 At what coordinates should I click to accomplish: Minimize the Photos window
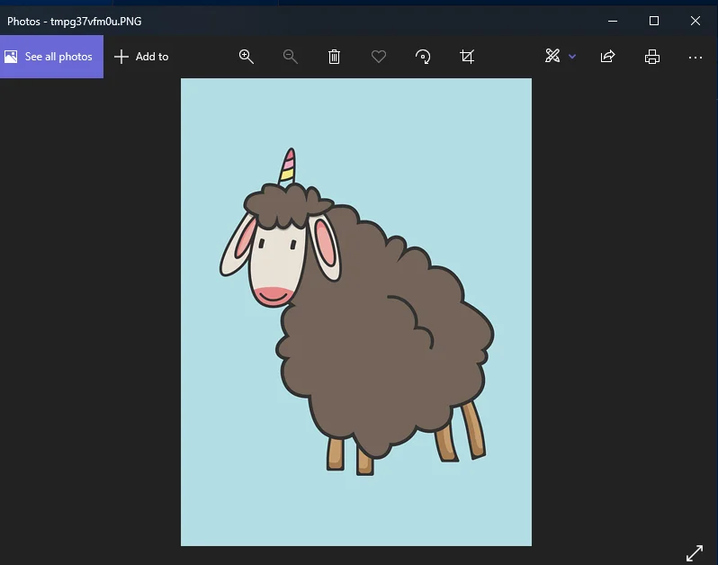click(612, 21)
